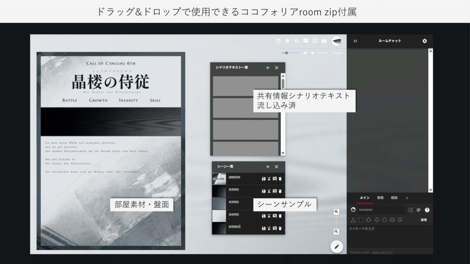Save the scenes2 scene
470x264 pixels.
tap(263, 228)
